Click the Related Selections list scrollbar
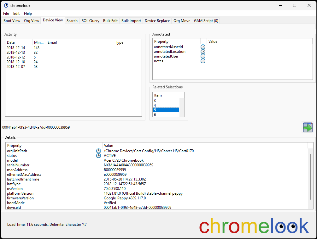The image size is (317, 239). click(x=182, y=106)
